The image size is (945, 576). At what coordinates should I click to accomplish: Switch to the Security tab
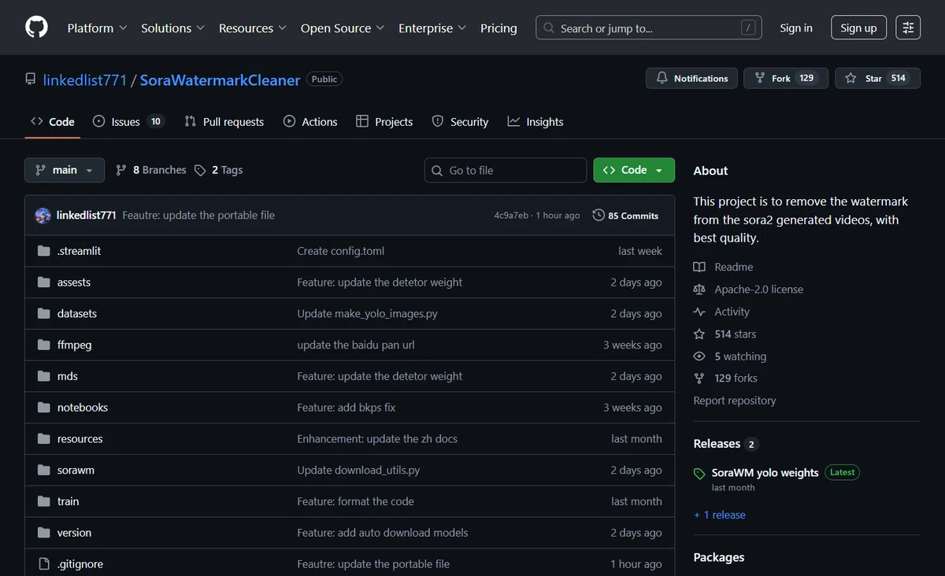[x=460, y=121]
